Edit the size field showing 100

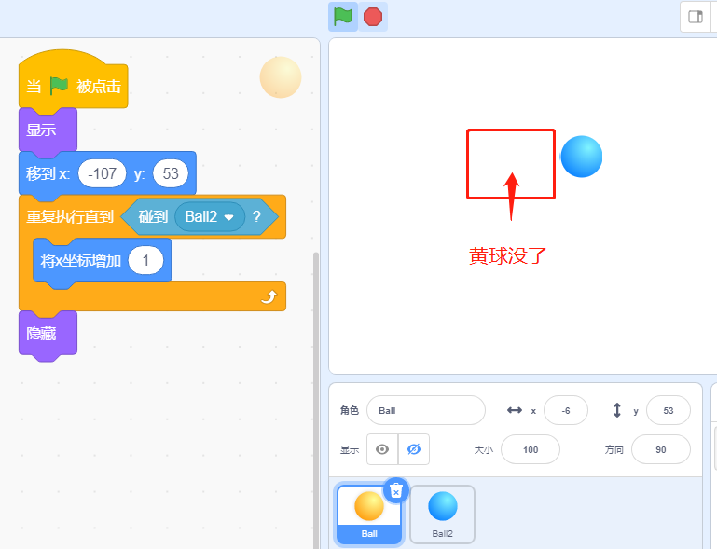coord(531,450)
